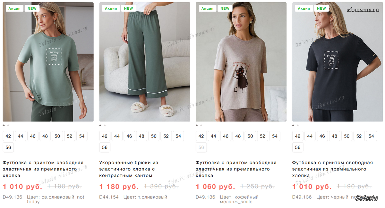Select size 50 for the black T-shirt

pos(347,136)
